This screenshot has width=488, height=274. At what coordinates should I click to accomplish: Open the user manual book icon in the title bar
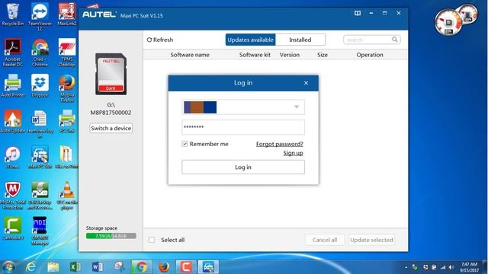[x=358, y=13]
